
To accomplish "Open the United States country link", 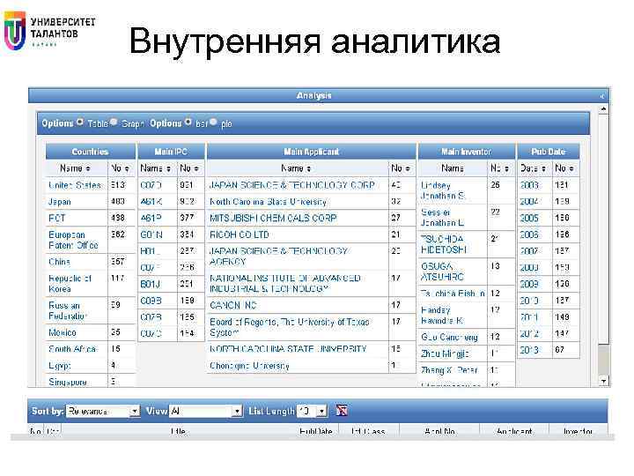I will click(x=75, y=185).
